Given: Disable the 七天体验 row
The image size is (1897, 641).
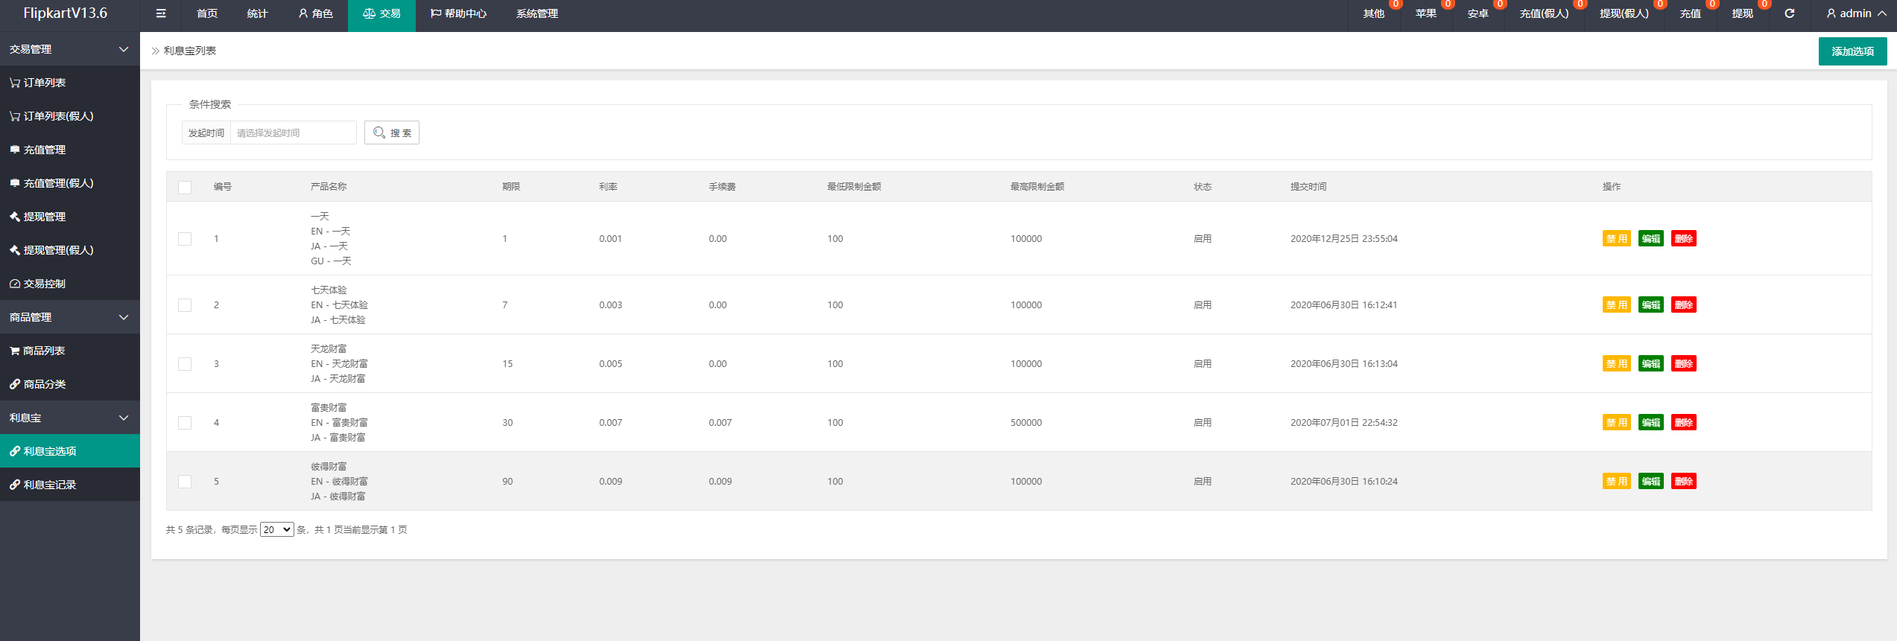Looking at the screenshot, I should coord(1617,305).
